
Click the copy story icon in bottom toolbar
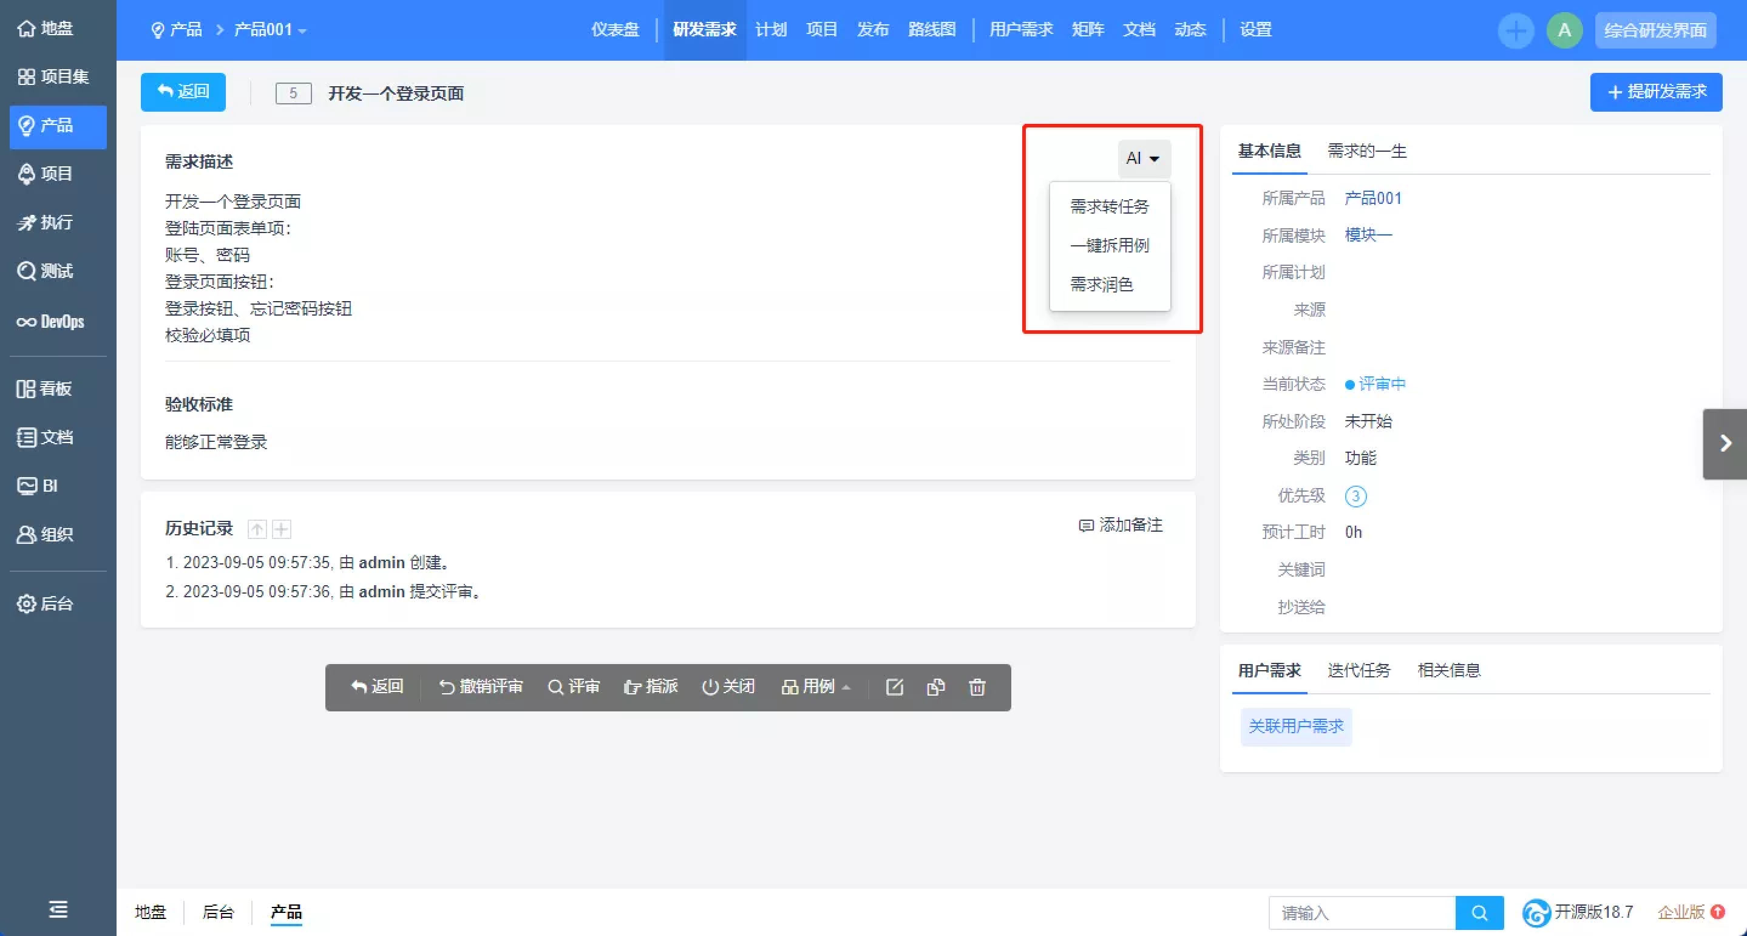[x=936, y=687]
